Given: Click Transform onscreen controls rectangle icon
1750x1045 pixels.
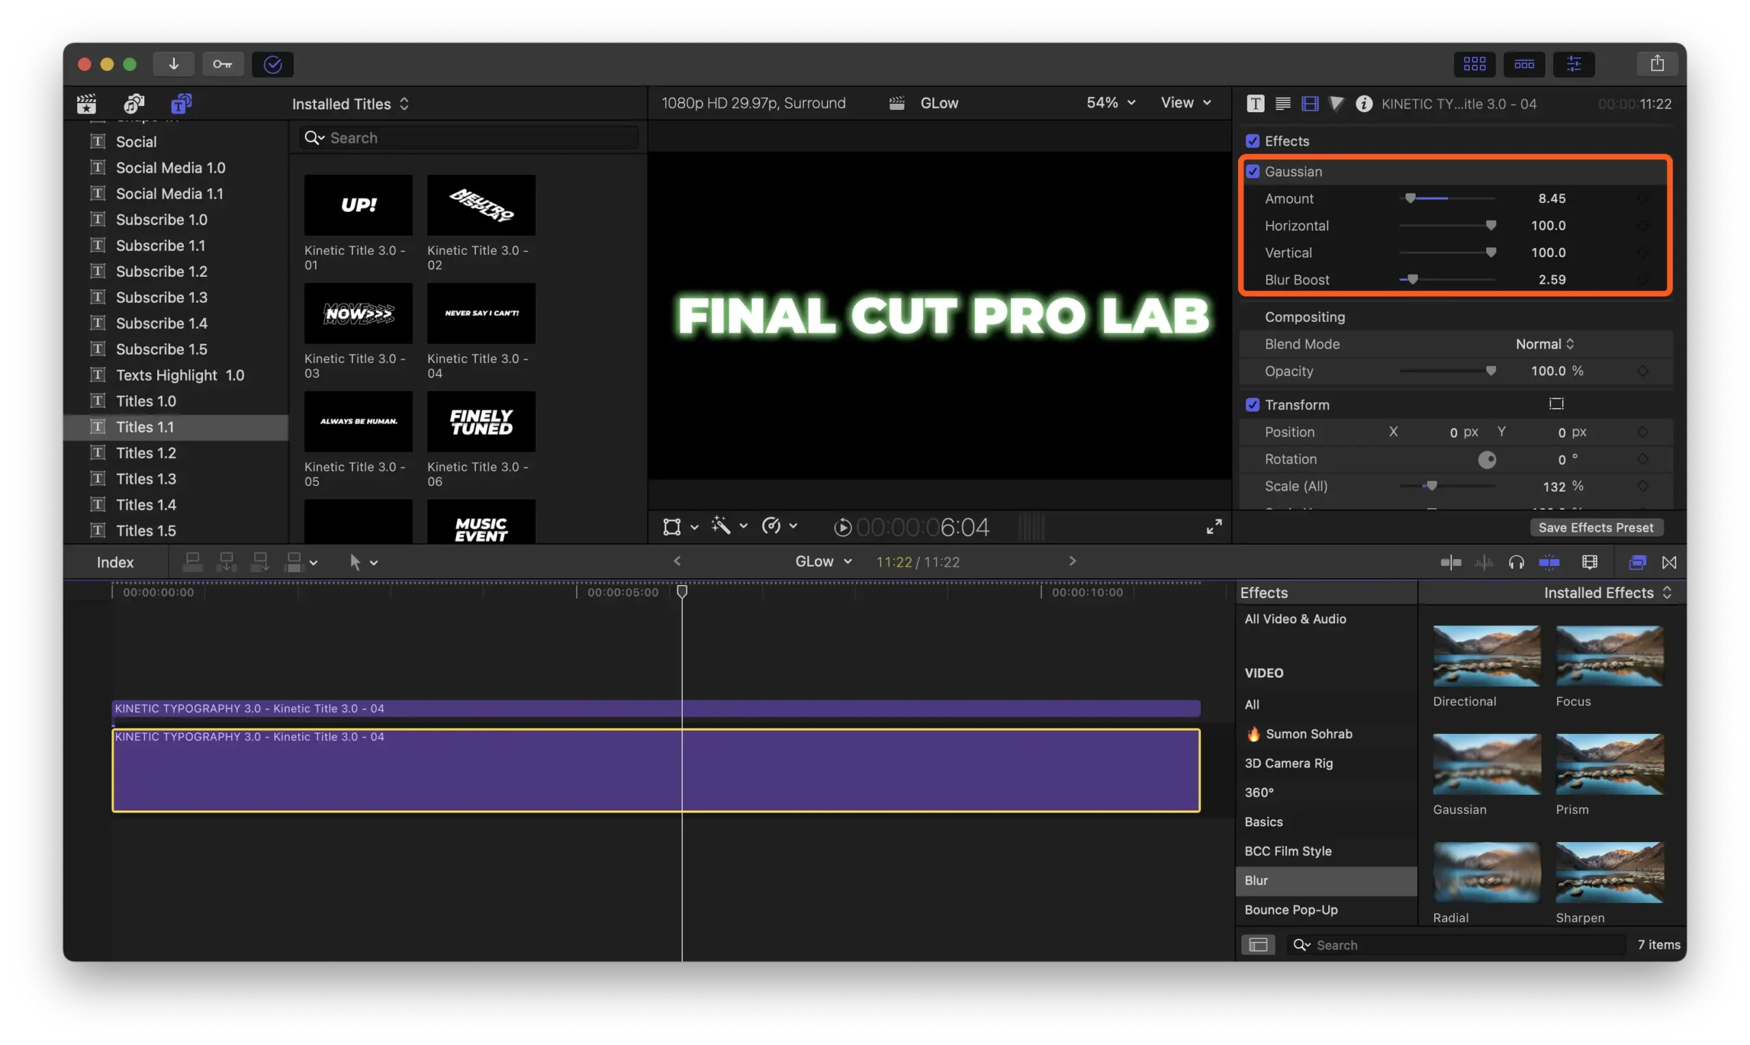Looking at the screenshot, I should pyautogui.click(x=1556, y=404).
